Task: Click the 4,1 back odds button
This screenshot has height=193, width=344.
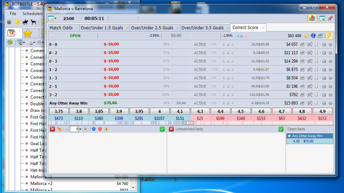Action: tap(180, 112)
